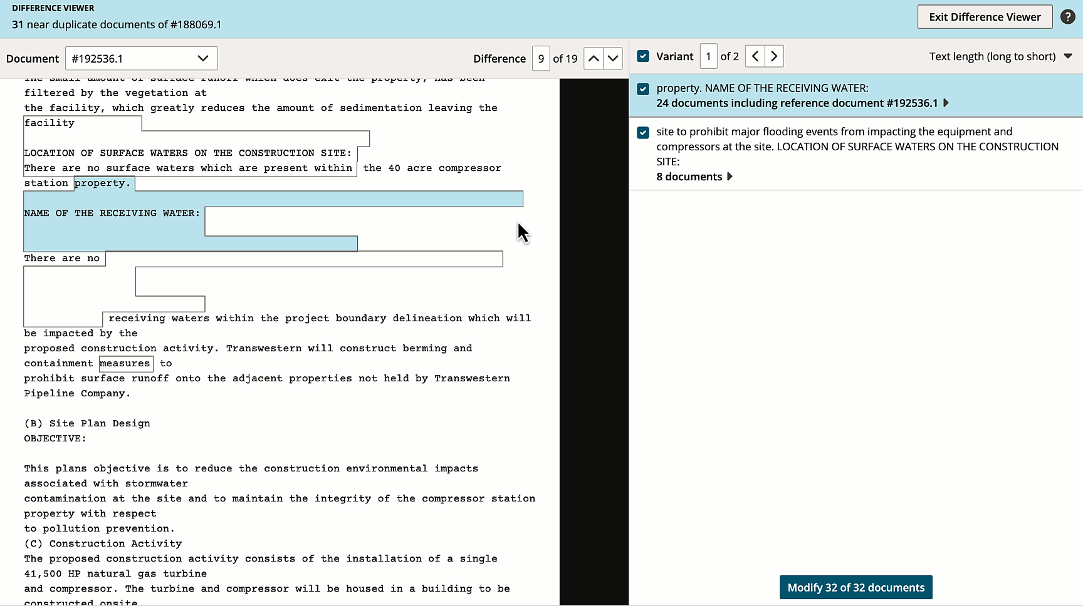Go to previous difference with up arrow
Screen dimensions: 1083x606
click(594, 58)
